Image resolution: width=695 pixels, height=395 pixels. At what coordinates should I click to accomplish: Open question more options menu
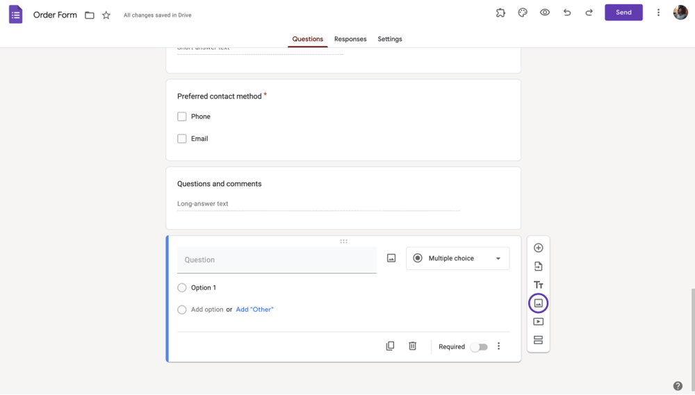coord(498,346)
